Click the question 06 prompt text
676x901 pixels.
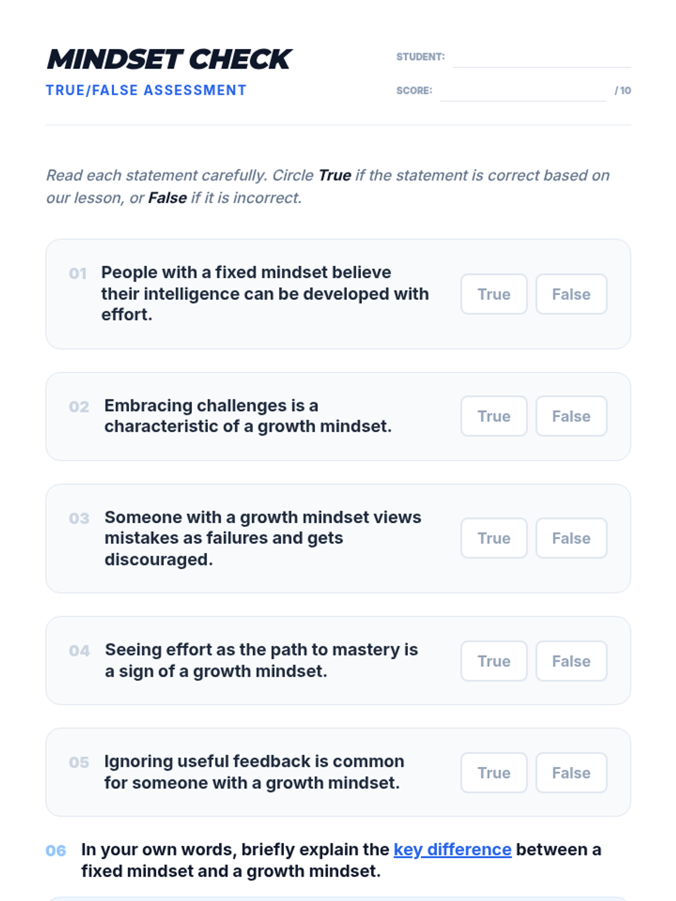click(x=341, y=860)
